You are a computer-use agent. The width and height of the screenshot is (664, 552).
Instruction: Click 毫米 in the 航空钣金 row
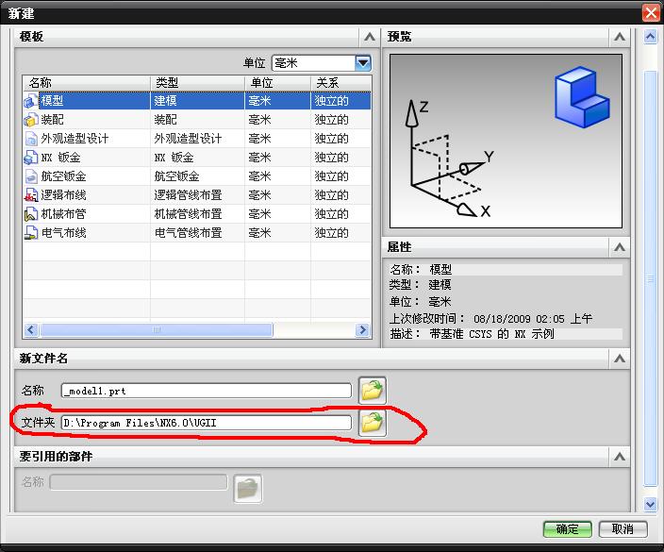(x=259, y=176)
